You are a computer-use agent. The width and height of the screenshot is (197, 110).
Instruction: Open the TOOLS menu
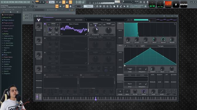click(25, 2)
